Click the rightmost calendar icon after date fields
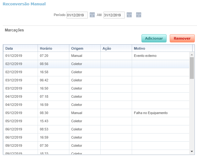Viewport: 197px width, 159px height. coord(139,15)
